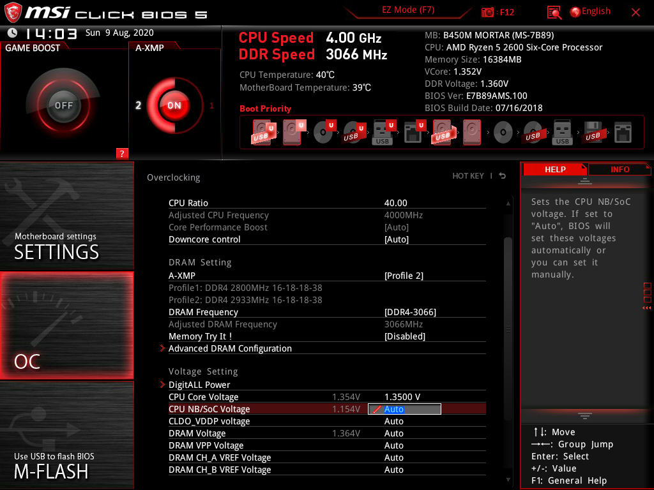Screen dimensions: 654x490
Task: Select A-XMP profile 2 on the dial
Action: [x=138, y=105]
